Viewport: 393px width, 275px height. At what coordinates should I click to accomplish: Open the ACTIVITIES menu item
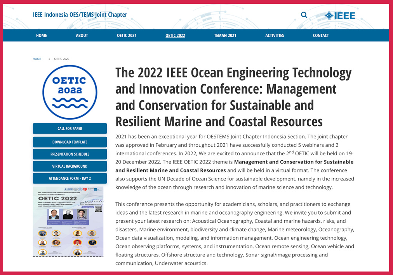(275, 36)
